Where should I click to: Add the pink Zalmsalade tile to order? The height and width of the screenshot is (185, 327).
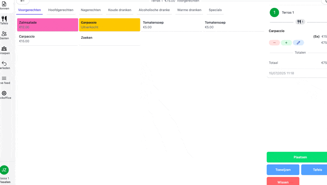pos(48,25)
